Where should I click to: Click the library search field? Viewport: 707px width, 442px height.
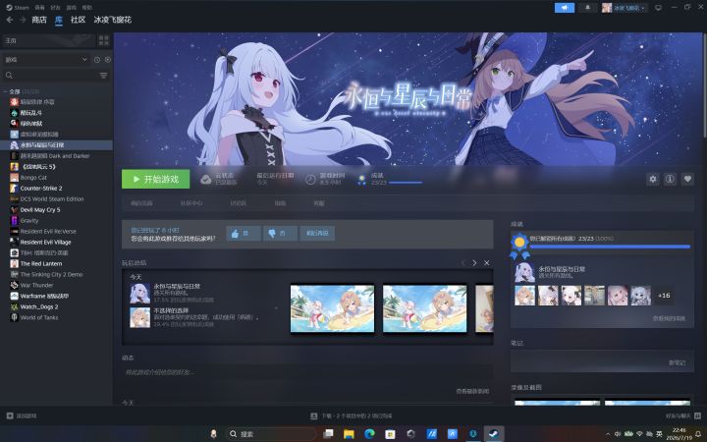coord(49,76)
